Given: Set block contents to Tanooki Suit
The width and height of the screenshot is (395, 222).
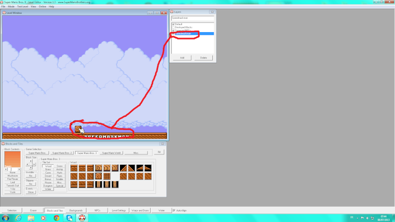Looking at the screenshot, I should click(x=13, y=185).
